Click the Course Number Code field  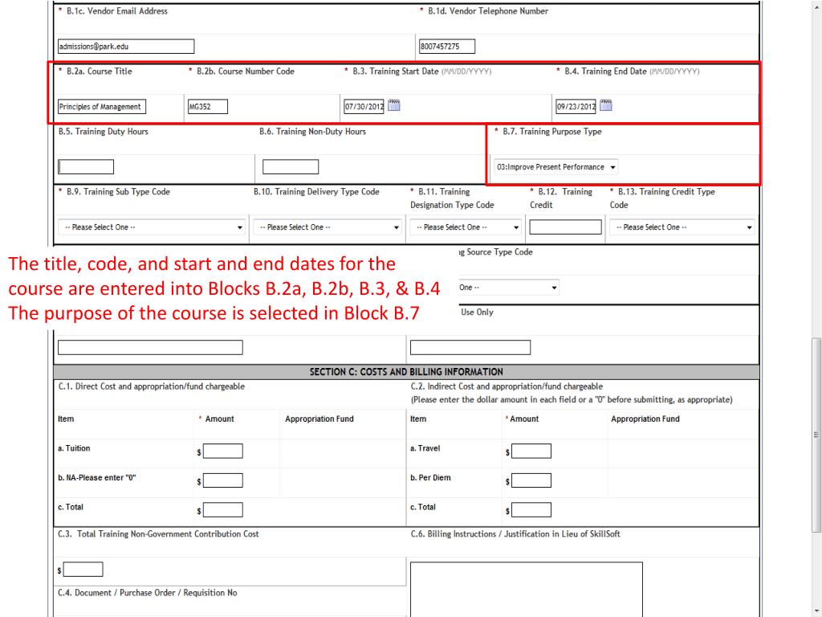(x=208, y=107)
